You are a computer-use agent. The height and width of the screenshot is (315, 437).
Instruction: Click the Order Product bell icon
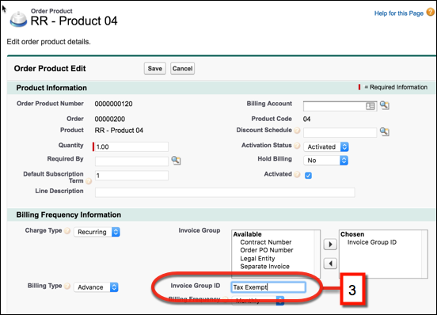18,19
